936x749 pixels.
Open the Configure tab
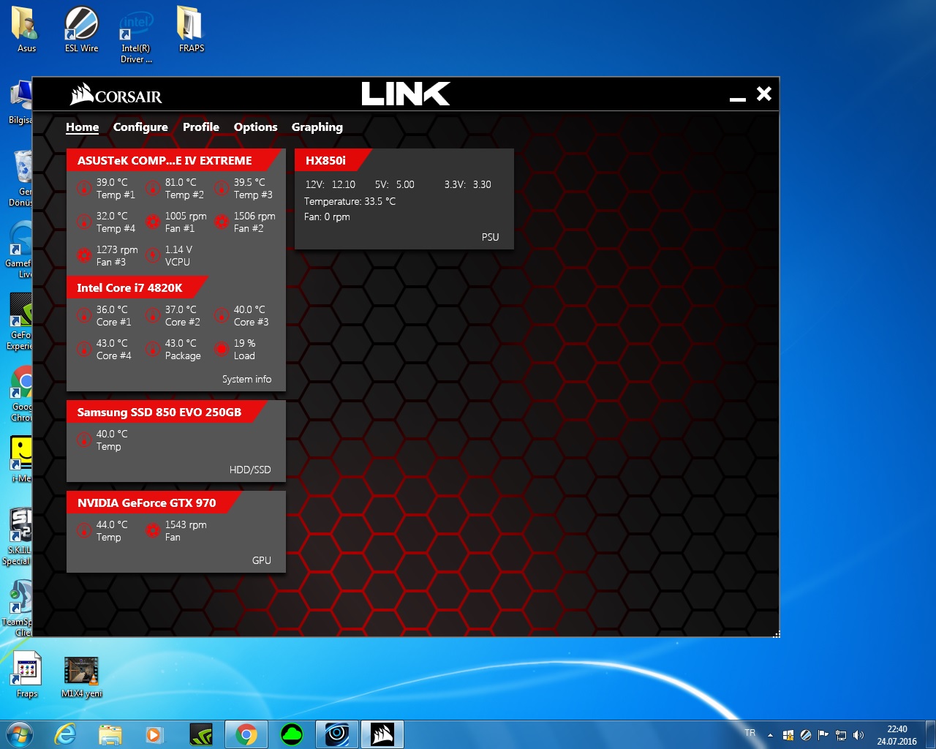click(x=140, y=127)
